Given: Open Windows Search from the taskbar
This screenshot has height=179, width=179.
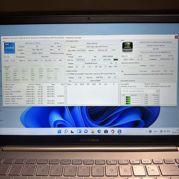Looking at the screenshot, I should point(66,131).
